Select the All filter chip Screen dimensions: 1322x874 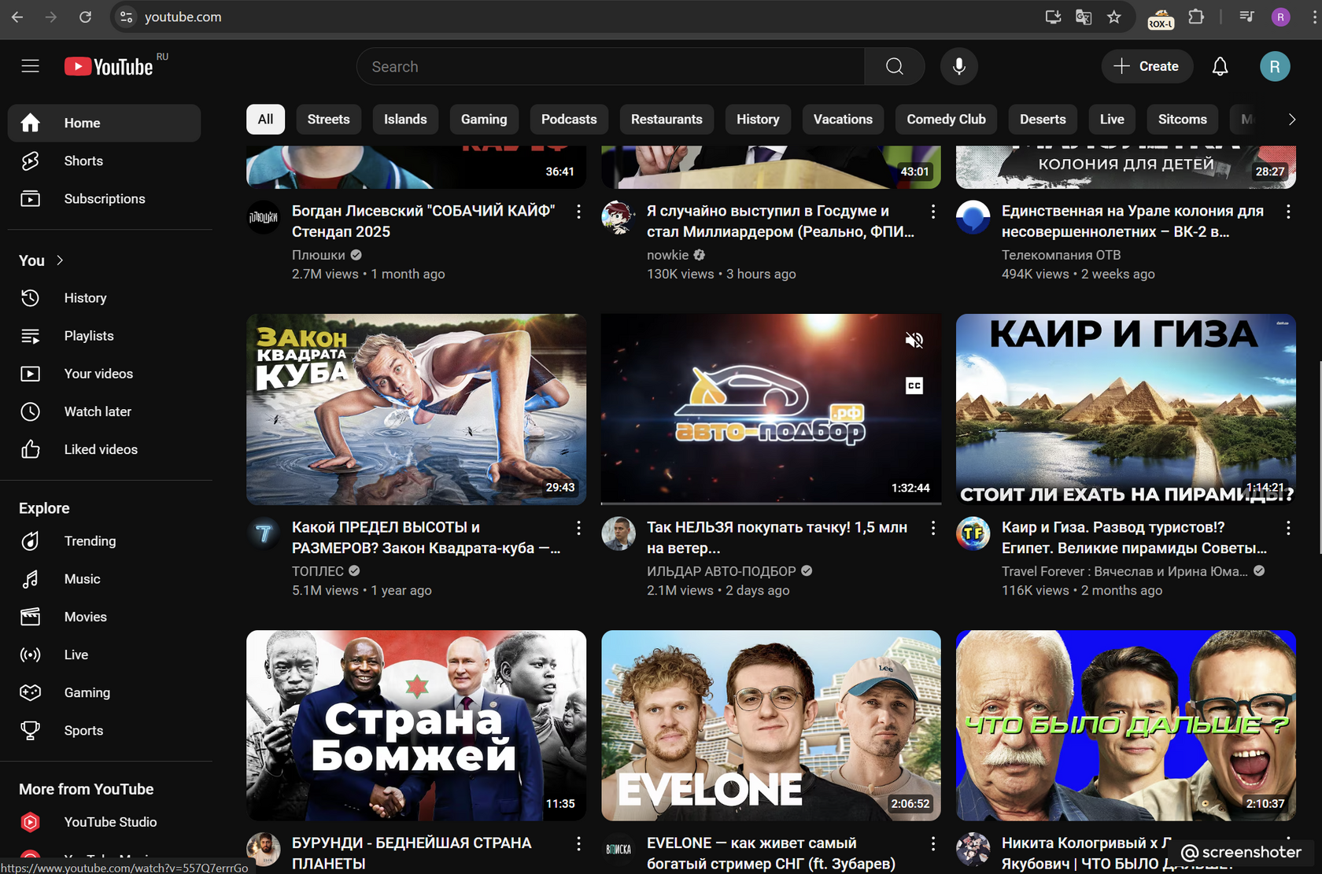click(x=265, y=120)
